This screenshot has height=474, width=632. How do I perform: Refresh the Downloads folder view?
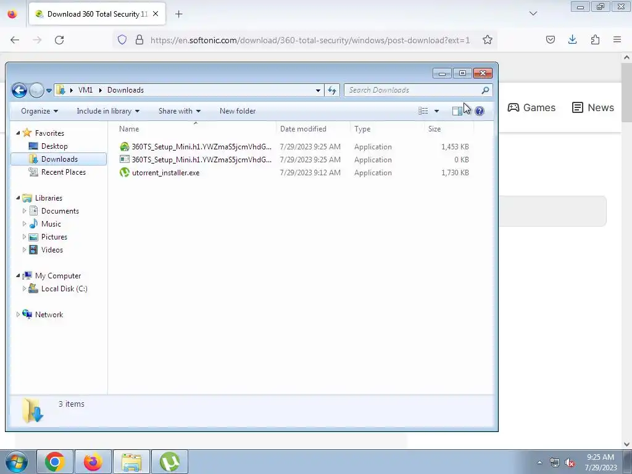[x=332, y=90]
